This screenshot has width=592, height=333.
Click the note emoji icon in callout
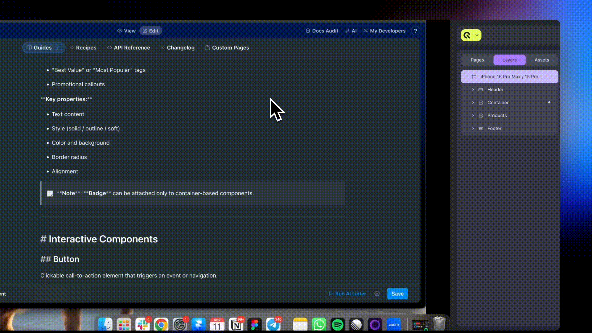tap(50, 194)
